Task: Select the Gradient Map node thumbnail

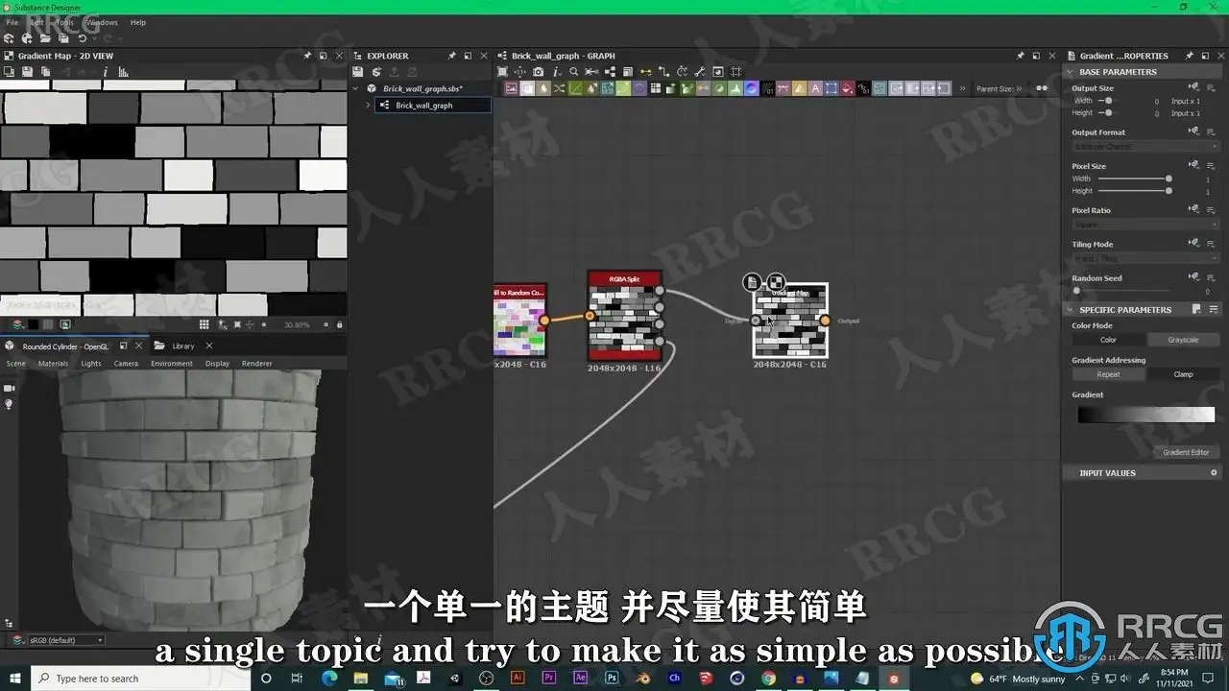Action: pyautogui.click(x=790, y=321)
